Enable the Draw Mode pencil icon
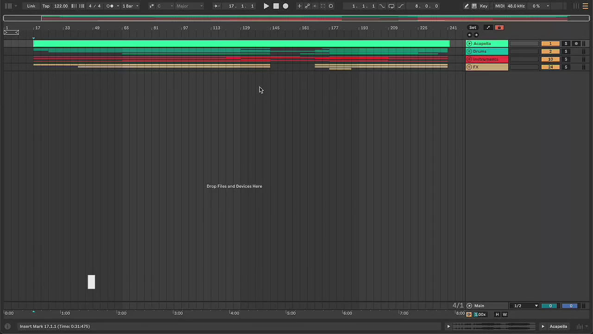The height and width of the screenshot is (334, 593). [x=467, y=6]
